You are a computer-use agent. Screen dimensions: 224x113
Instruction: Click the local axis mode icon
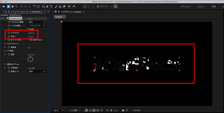click(85, 6)
